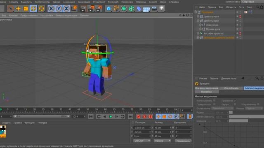Click Render View clapperboard icon
This screenshot has height=148, width=264.
click(x=83, y=9)
